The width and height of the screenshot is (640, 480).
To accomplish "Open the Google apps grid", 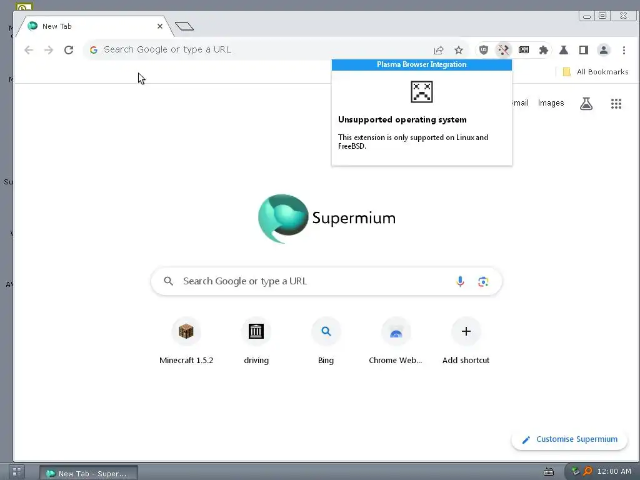I will click(616, 104).
